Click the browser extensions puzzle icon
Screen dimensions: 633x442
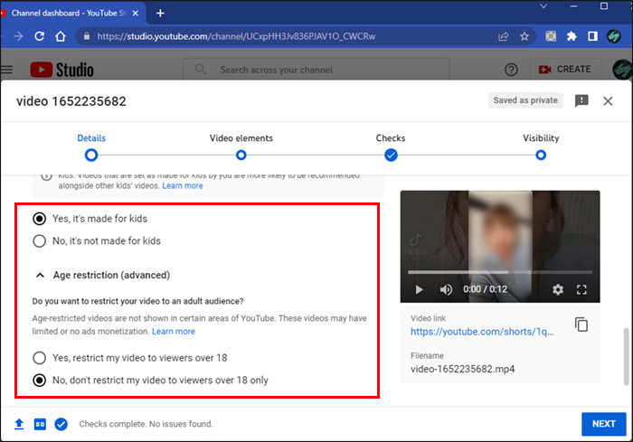pyautogui.click(x=572, y=36)
